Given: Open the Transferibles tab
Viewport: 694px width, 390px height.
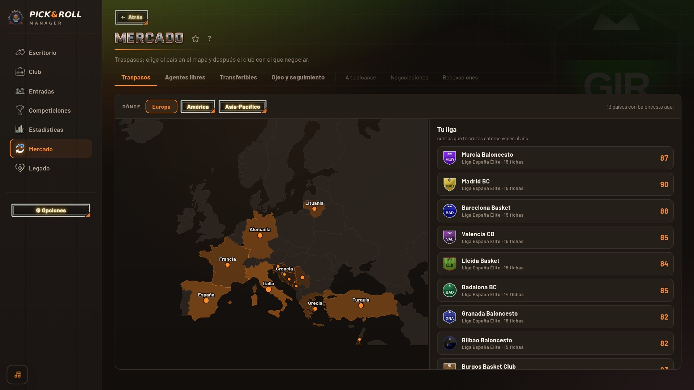Looking at the screenshot, I should click(238, 77).
